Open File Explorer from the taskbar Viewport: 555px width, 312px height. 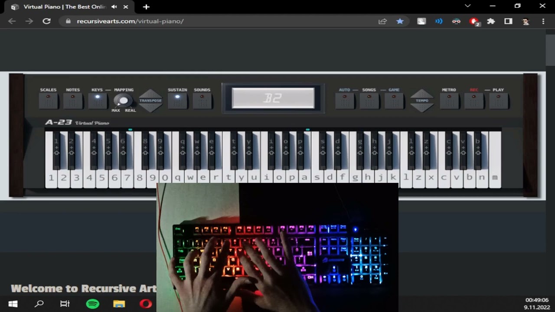click(x=119, y=304)
